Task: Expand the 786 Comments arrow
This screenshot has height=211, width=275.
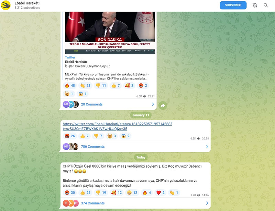Action: [207, 147]
